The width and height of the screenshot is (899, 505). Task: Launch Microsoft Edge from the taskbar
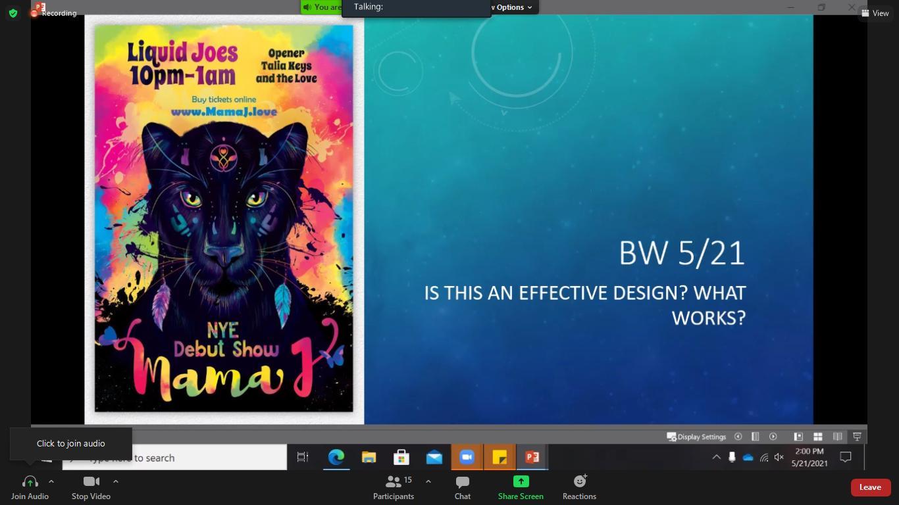click(x=336, y=458)
